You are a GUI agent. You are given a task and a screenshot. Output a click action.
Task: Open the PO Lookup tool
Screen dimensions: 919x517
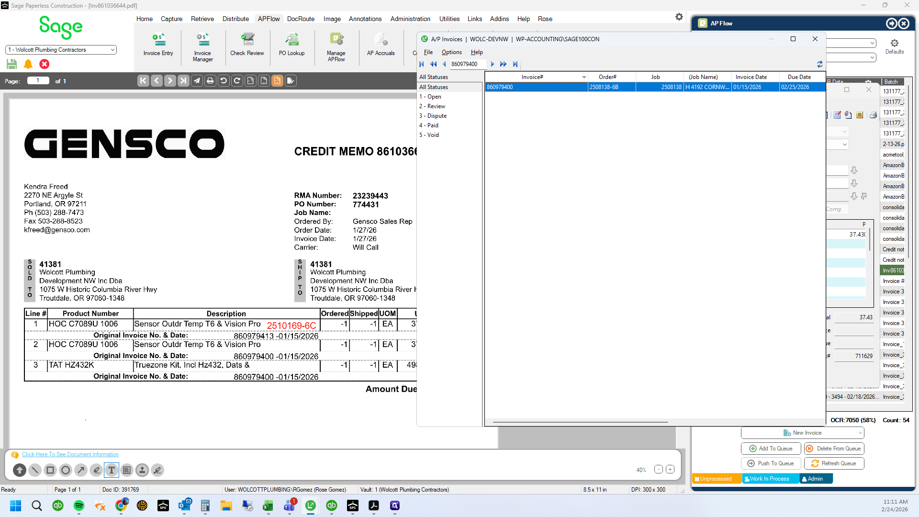[291, 45]
